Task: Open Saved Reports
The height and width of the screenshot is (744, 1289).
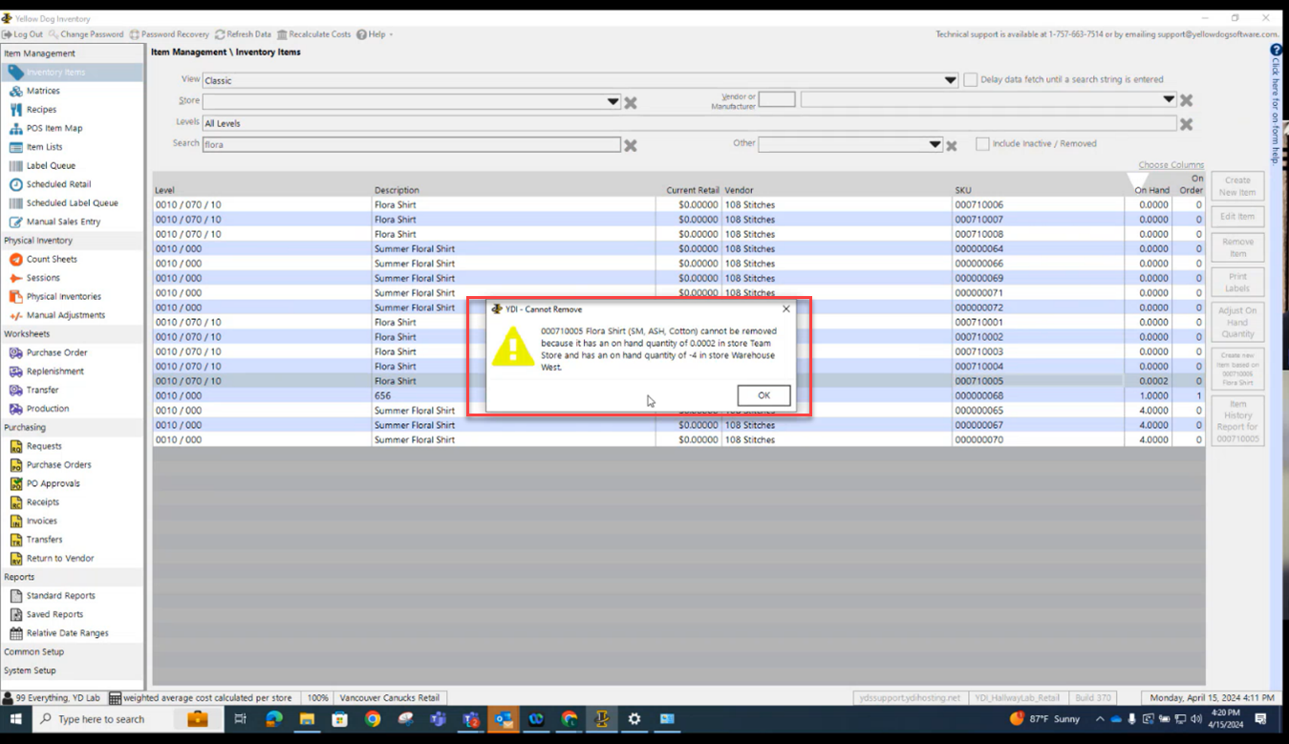Action: point(54,614)
